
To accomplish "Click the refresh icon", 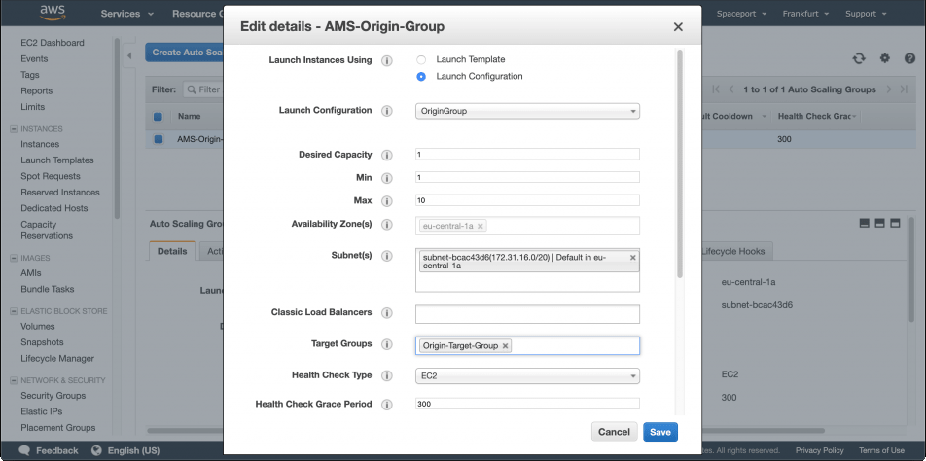I will (x=859, y=58).
